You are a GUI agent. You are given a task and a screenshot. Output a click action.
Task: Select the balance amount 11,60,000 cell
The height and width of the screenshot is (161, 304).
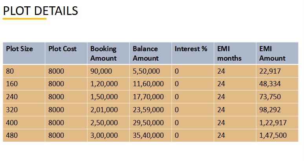(151, 84)
